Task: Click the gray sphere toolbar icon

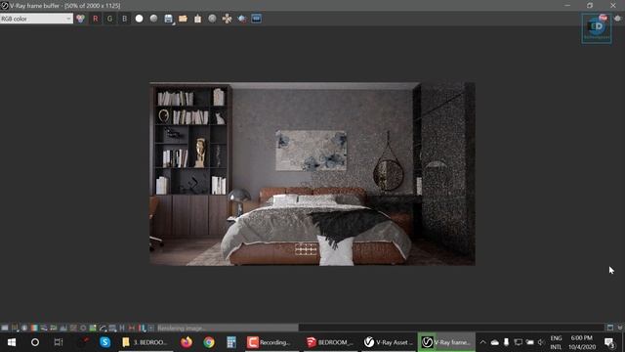Action: pyautogui.click(x=212, y=19)
